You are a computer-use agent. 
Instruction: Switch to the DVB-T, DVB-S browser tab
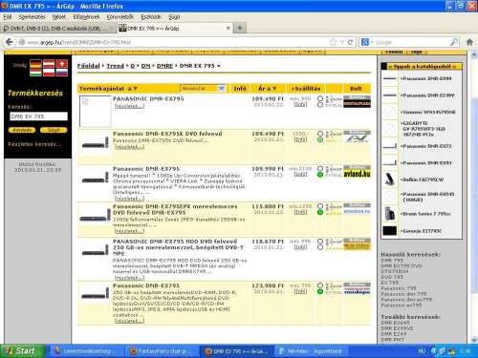(58, 29)
